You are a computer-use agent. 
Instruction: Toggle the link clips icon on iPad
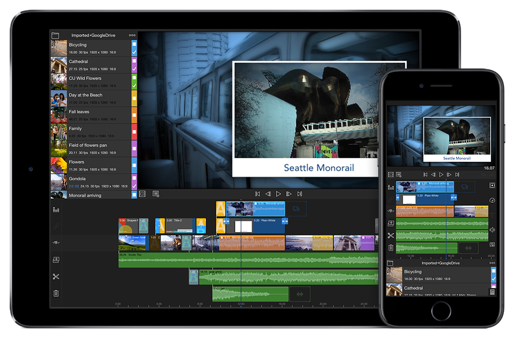tap(56, 226)
